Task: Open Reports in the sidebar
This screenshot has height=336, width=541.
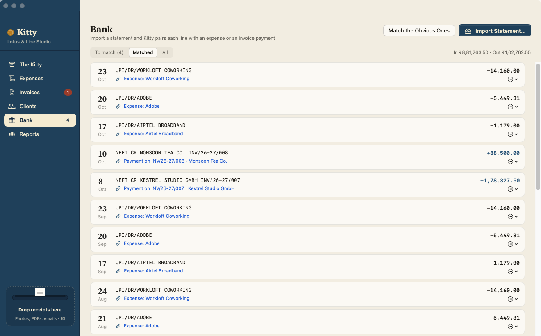Action: [40, 134]
